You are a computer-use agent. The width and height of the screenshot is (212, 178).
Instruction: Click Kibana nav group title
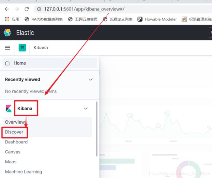25,108
